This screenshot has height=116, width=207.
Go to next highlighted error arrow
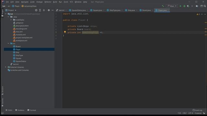205,14
